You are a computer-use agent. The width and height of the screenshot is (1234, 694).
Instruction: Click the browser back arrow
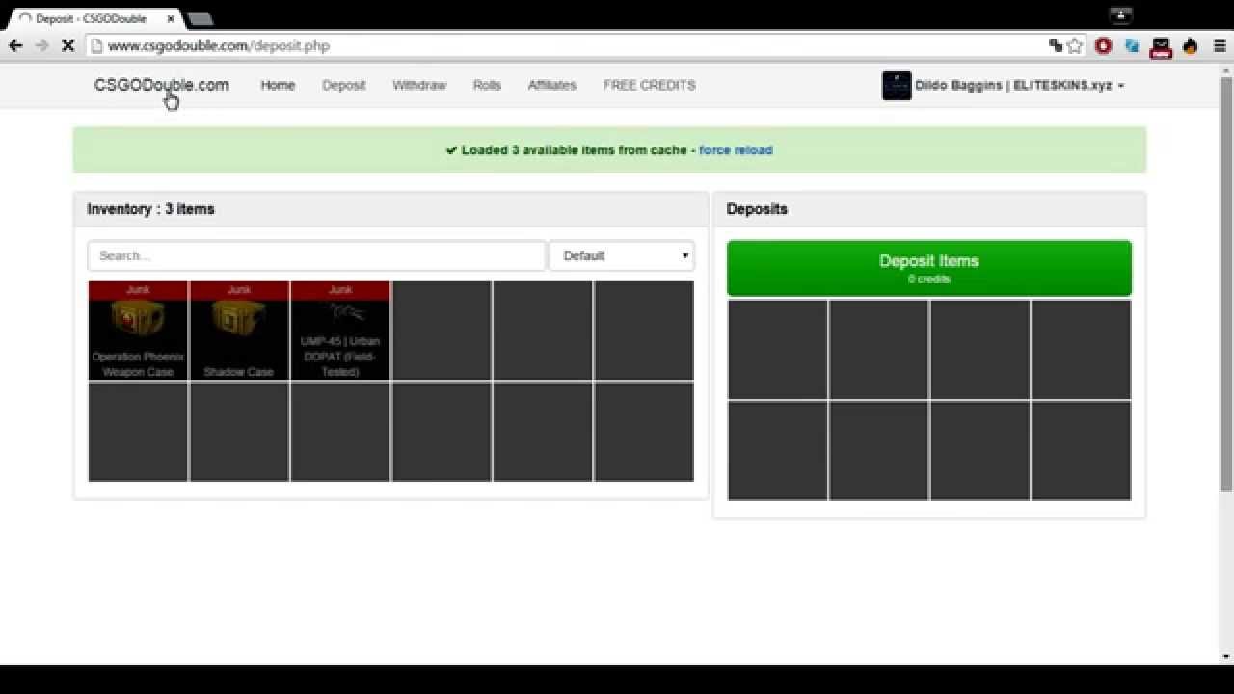pos(15,45)
